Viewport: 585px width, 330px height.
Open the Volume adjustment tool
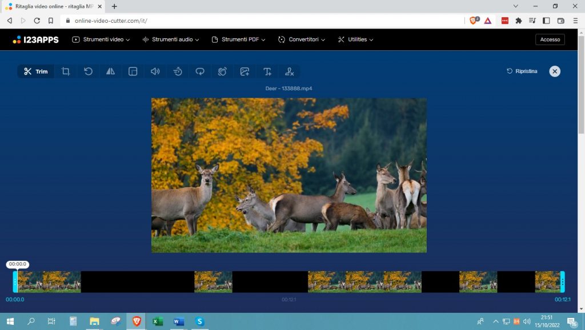coord(155,71)
